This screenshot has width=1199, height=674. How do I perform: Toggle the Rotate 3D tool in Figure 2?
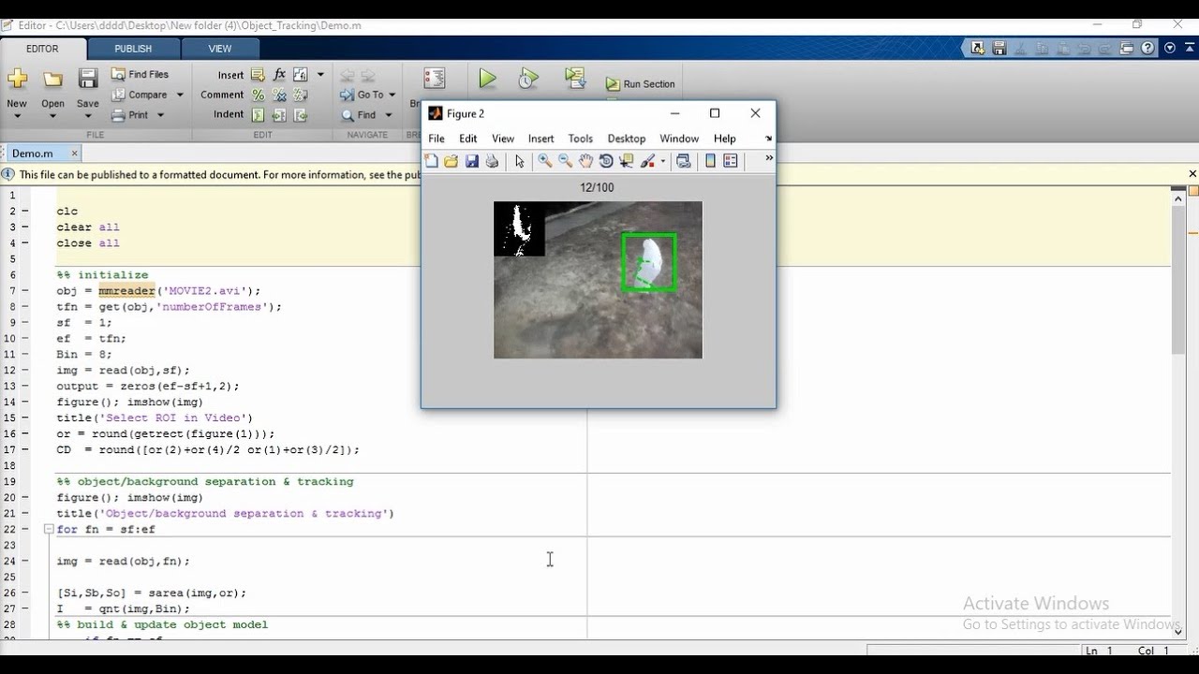(x=606, y=161)
